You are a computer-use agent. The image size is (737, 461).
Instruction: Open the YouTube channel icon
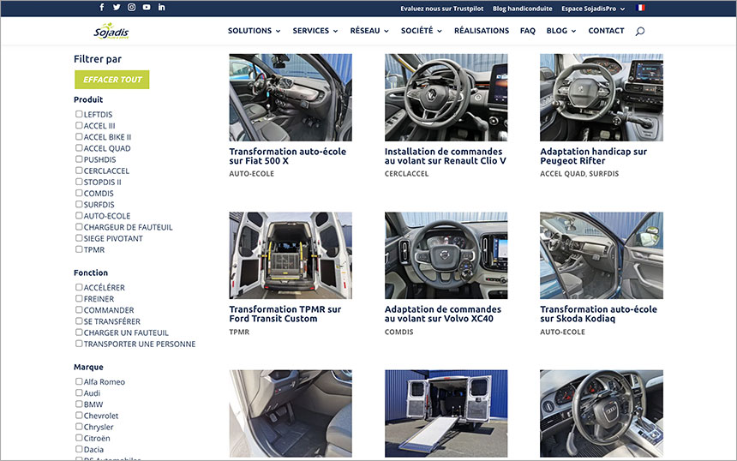[147, 8]
